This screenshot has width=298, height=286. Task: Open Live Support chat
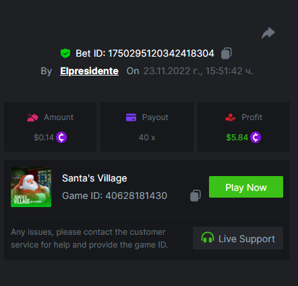[x=238, y=238]
